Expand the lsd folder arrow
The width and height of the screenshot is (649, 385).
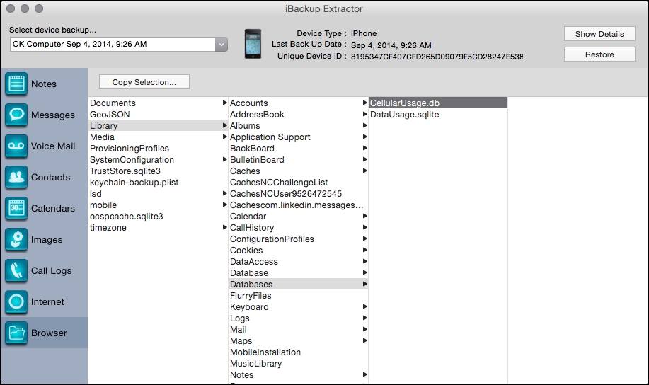(x=225, y=193)
